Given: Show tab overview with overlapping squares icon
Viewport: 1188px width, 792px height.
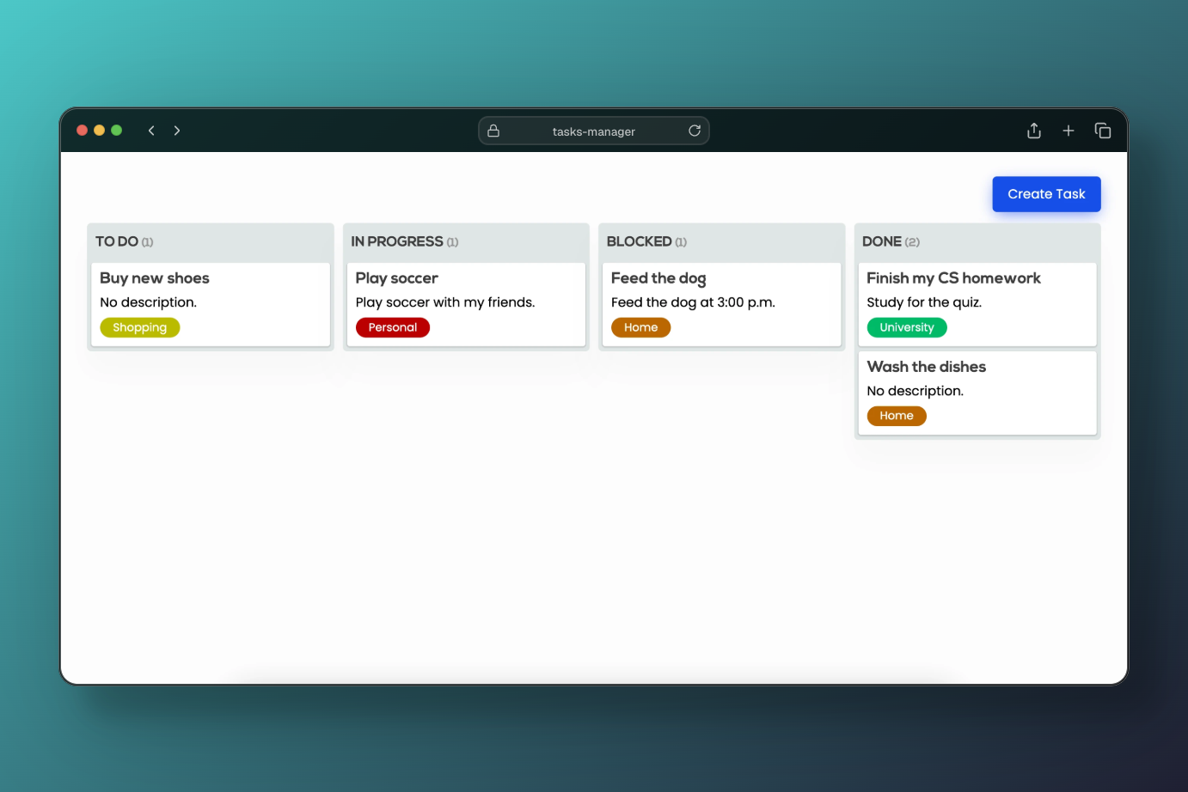Looking at the screenshot, I should 1103,131.
